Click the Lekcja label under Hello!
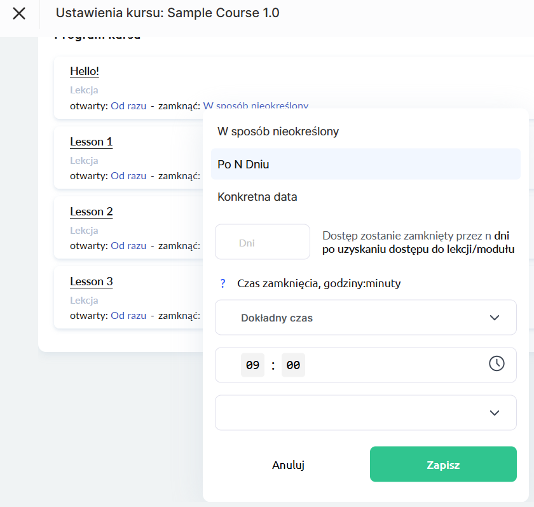This screenshot has width=534, height=507. point(84,90)
